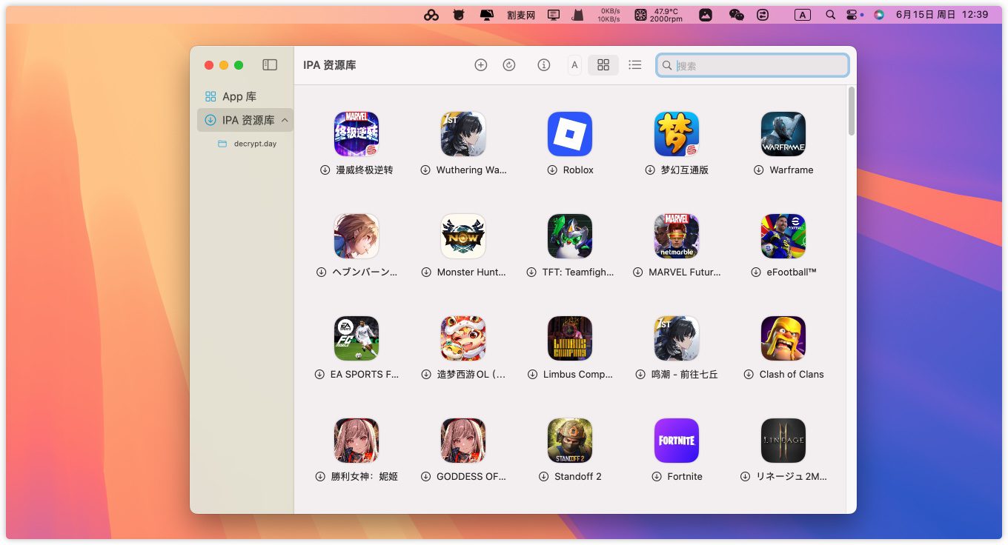Open Control Center in menu bar
The height and width of the screenshot is (545, 1008).
pos(852,14)
